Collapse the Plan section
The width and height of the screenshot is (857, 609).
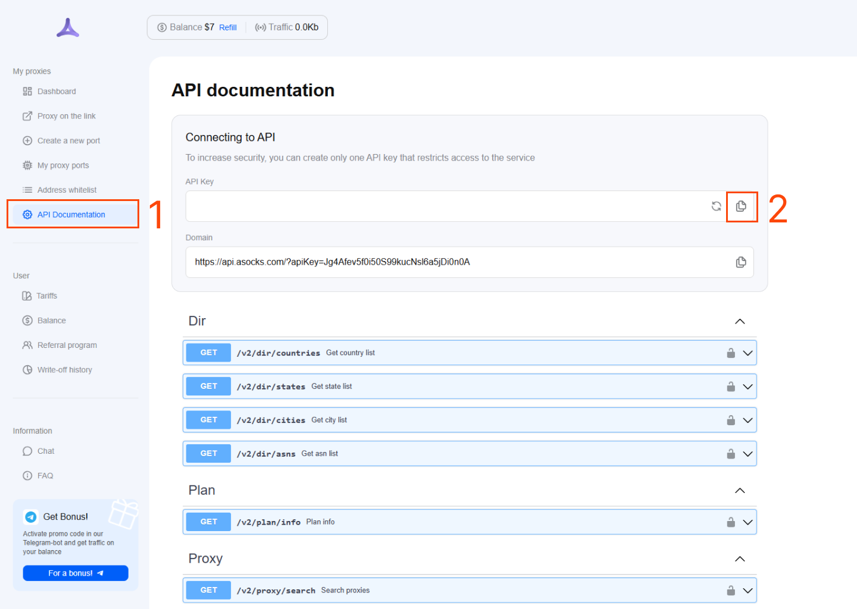(x=740, y=491)
